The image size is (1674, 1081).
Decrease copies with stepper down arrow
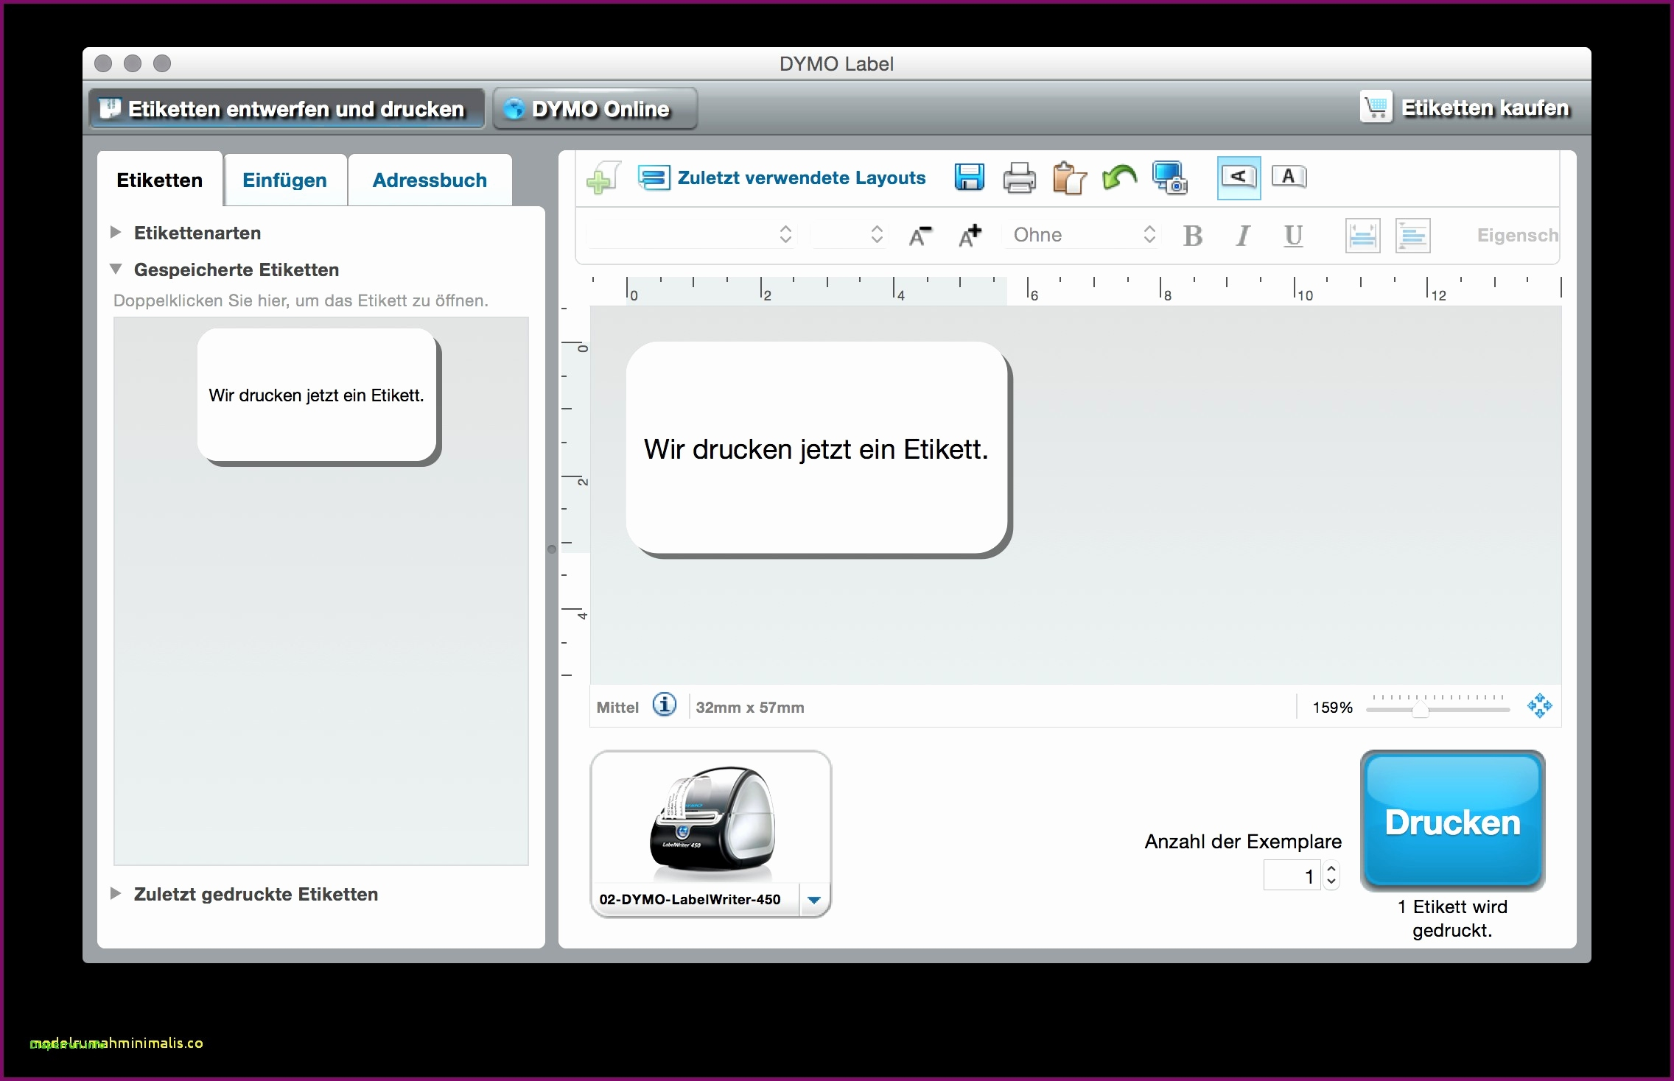pos(1331,882)
